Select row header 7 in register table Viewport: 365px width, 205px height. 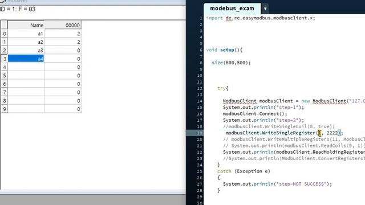click(4, 92)
